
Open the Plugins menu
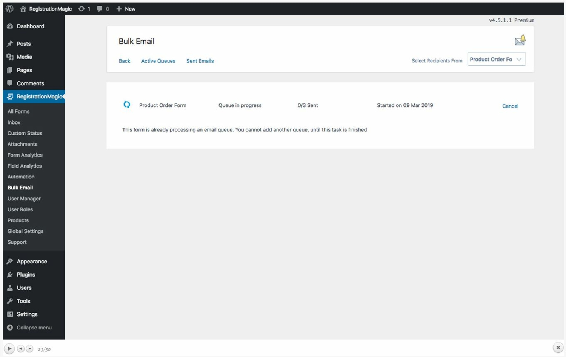tap(34, 275)
